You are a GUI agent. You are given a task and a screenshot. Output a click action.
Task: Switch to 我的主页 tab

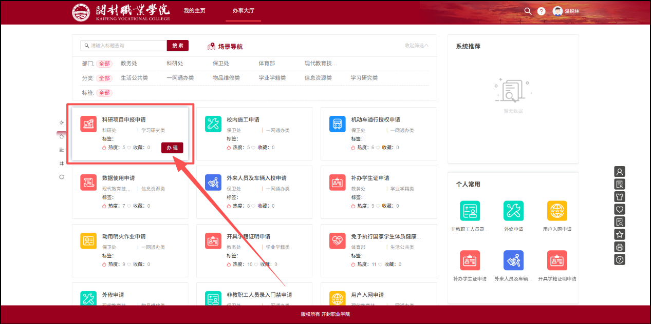point(195,11)
